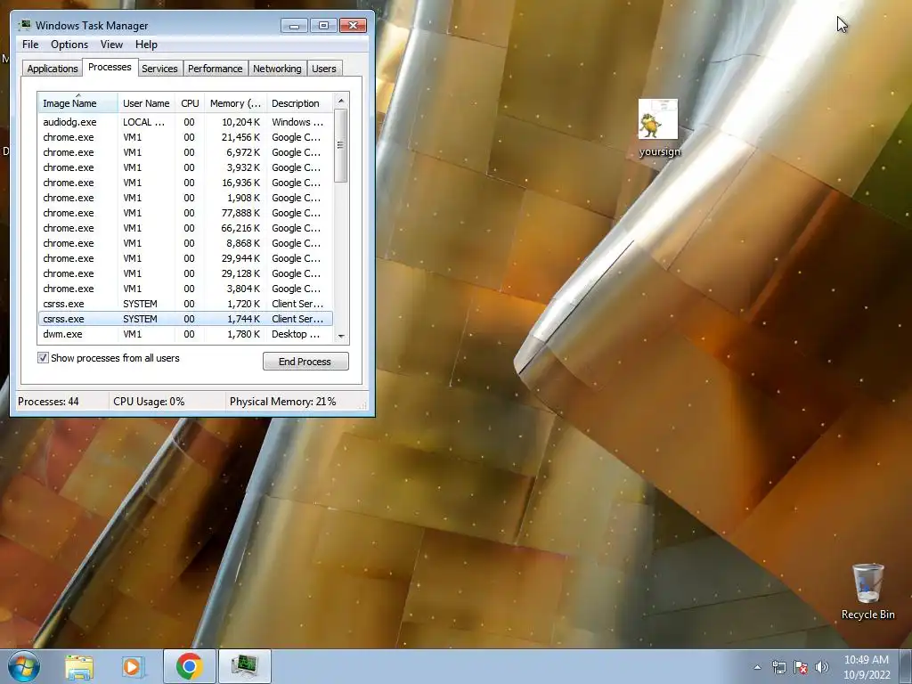Switch to the Applications tab
912x684 pixels.
point(53,69)
